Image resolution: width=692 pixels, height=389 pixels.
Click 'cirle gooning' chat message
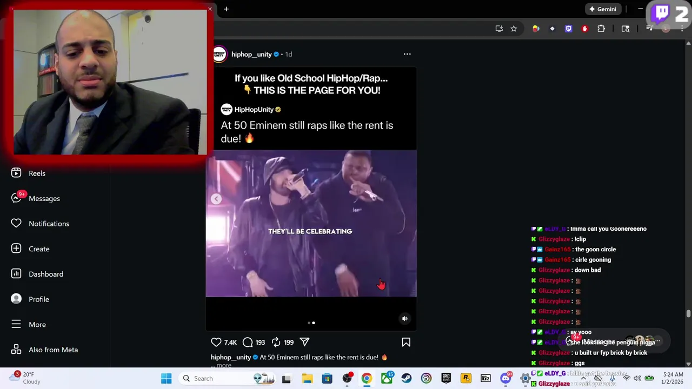coord(593,260)
